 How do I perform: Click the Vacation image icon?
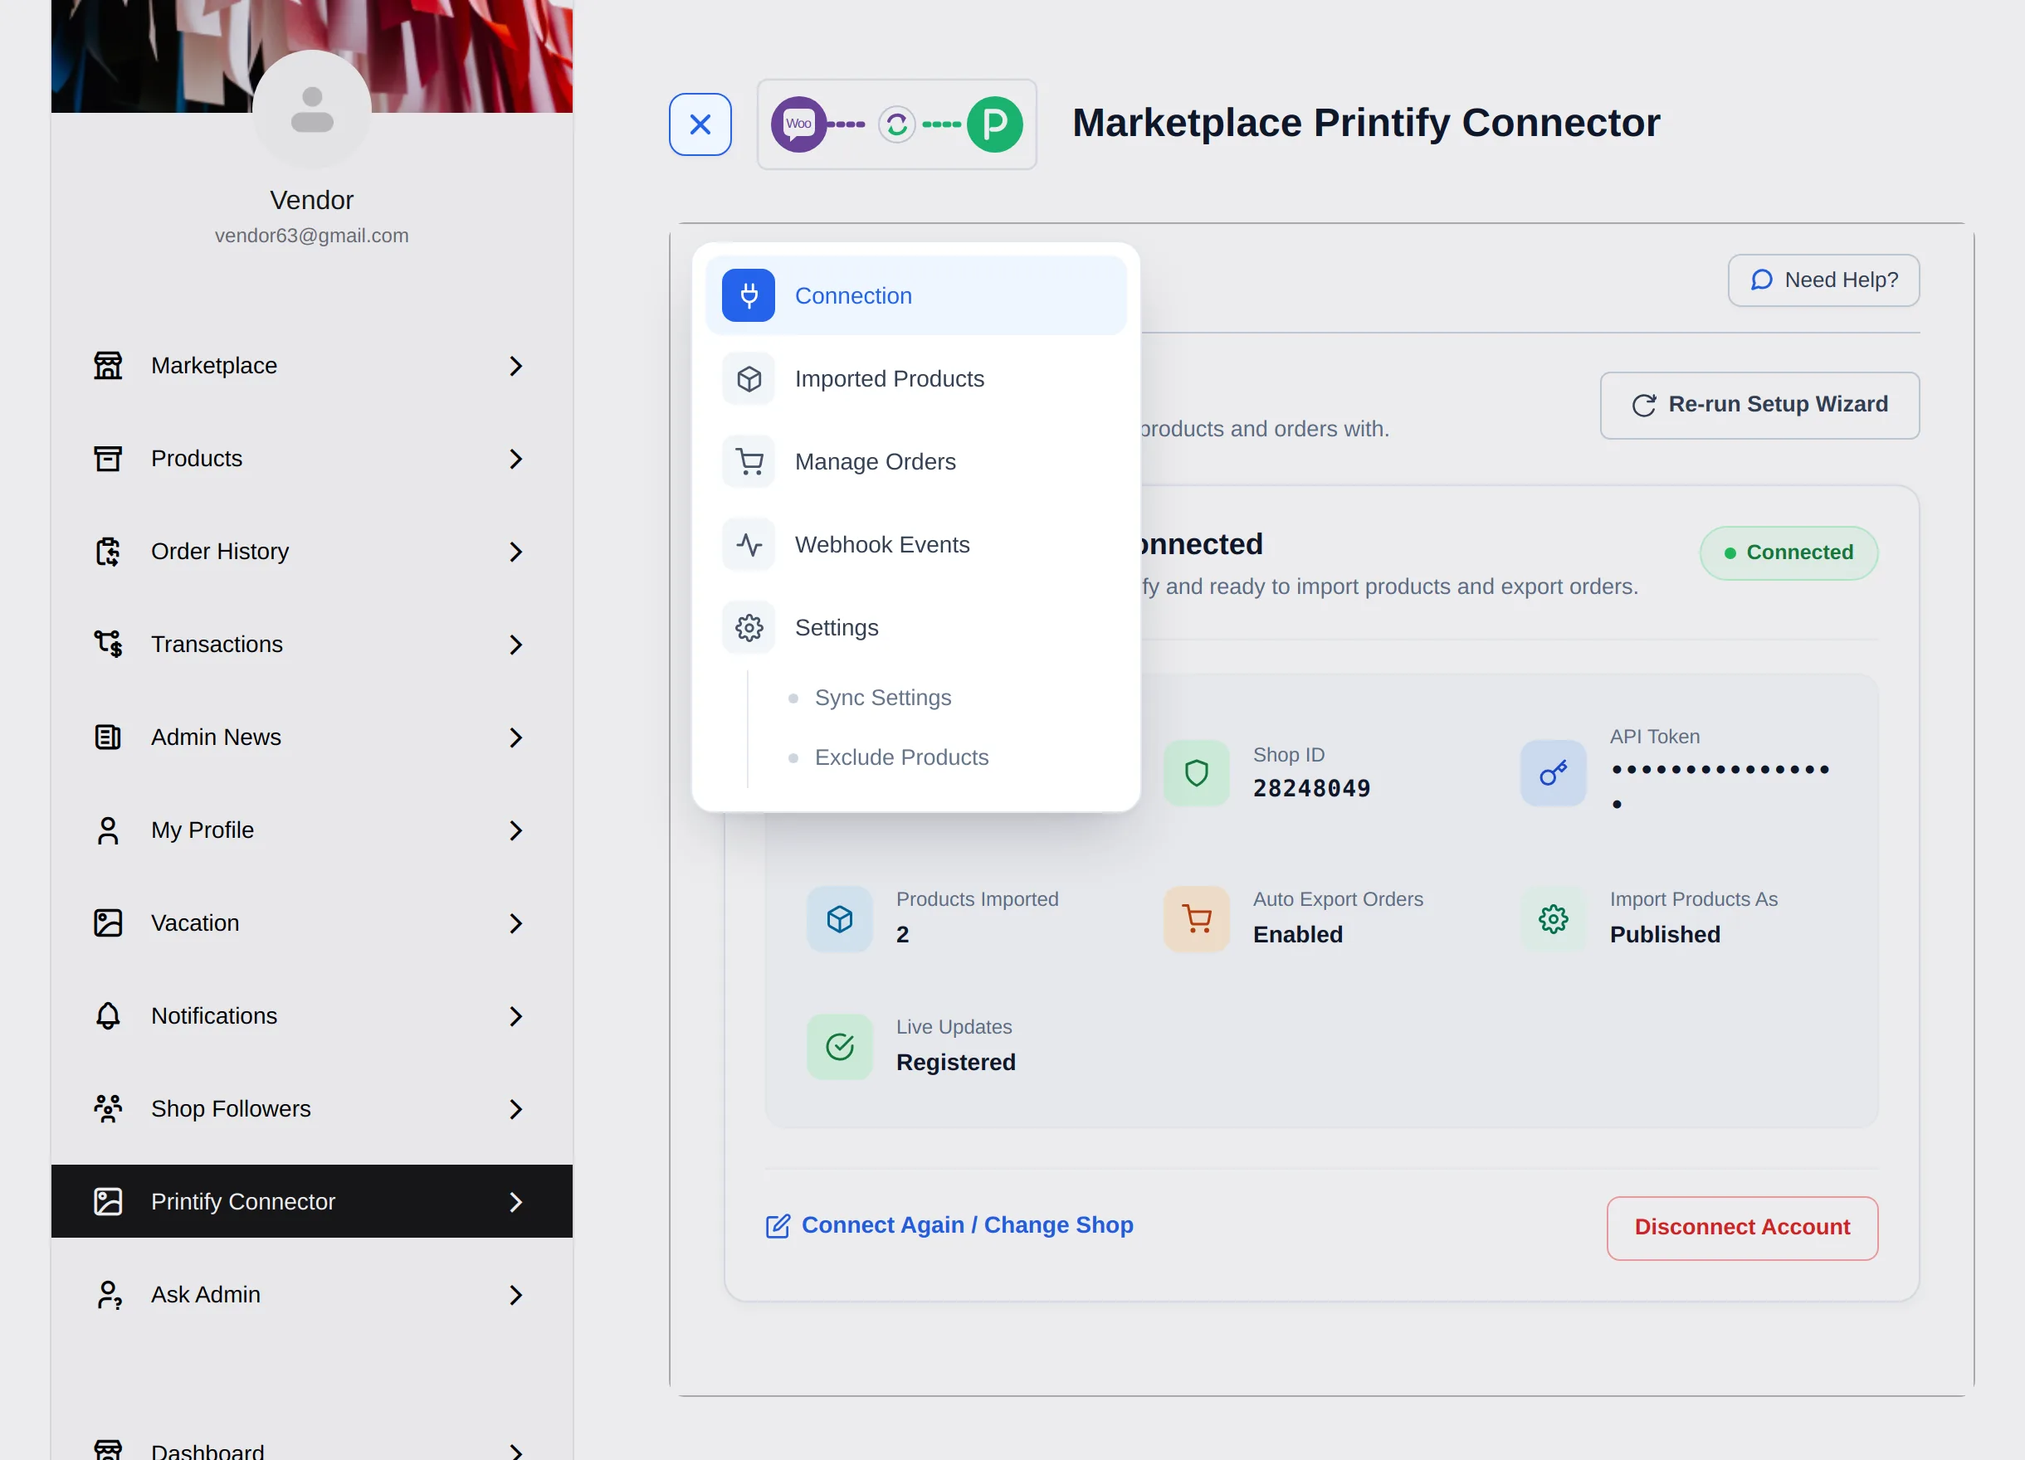pyautogui.click(x=108, y=922)
